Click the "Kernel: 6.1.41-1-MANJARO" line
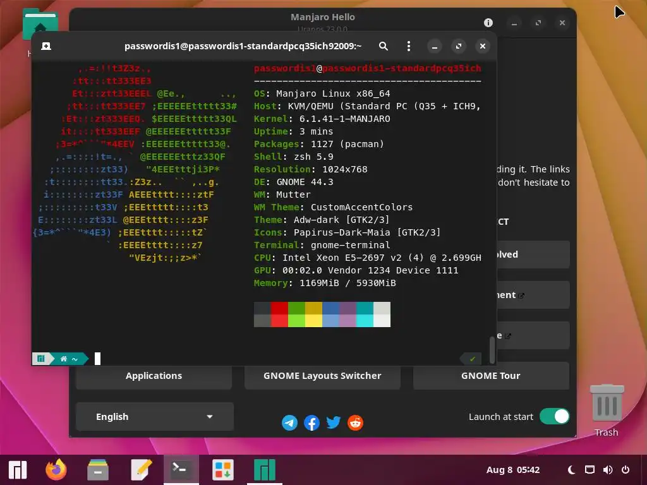The image size is (647, 485). point(322,119)
